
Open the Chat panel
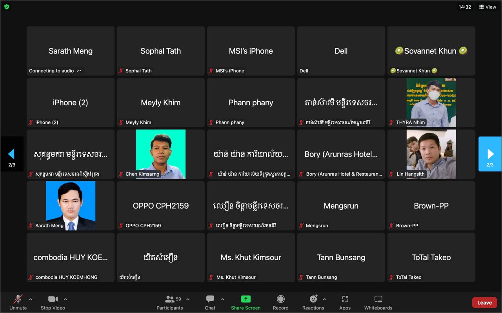(x=210, y=302)
